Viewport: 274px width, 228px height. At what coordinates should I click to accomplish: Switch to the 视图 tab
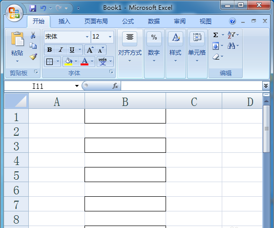point(206,21)
